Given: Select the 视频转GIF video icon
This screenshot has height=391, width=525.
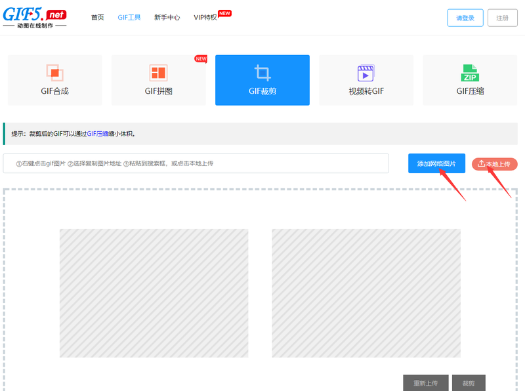Looking at the screenshot, I should (366, 73).
